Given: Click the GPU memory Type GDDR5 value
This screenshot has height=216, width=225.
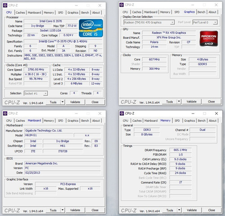Looking at the screenshot, I should point(202,64).
